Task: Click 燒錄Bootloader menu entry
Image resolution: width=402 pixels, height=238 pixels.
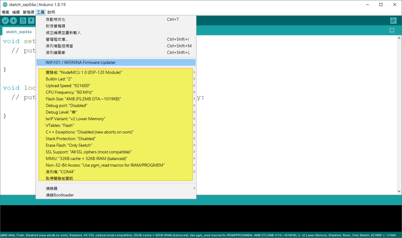Action: [60, 195]
